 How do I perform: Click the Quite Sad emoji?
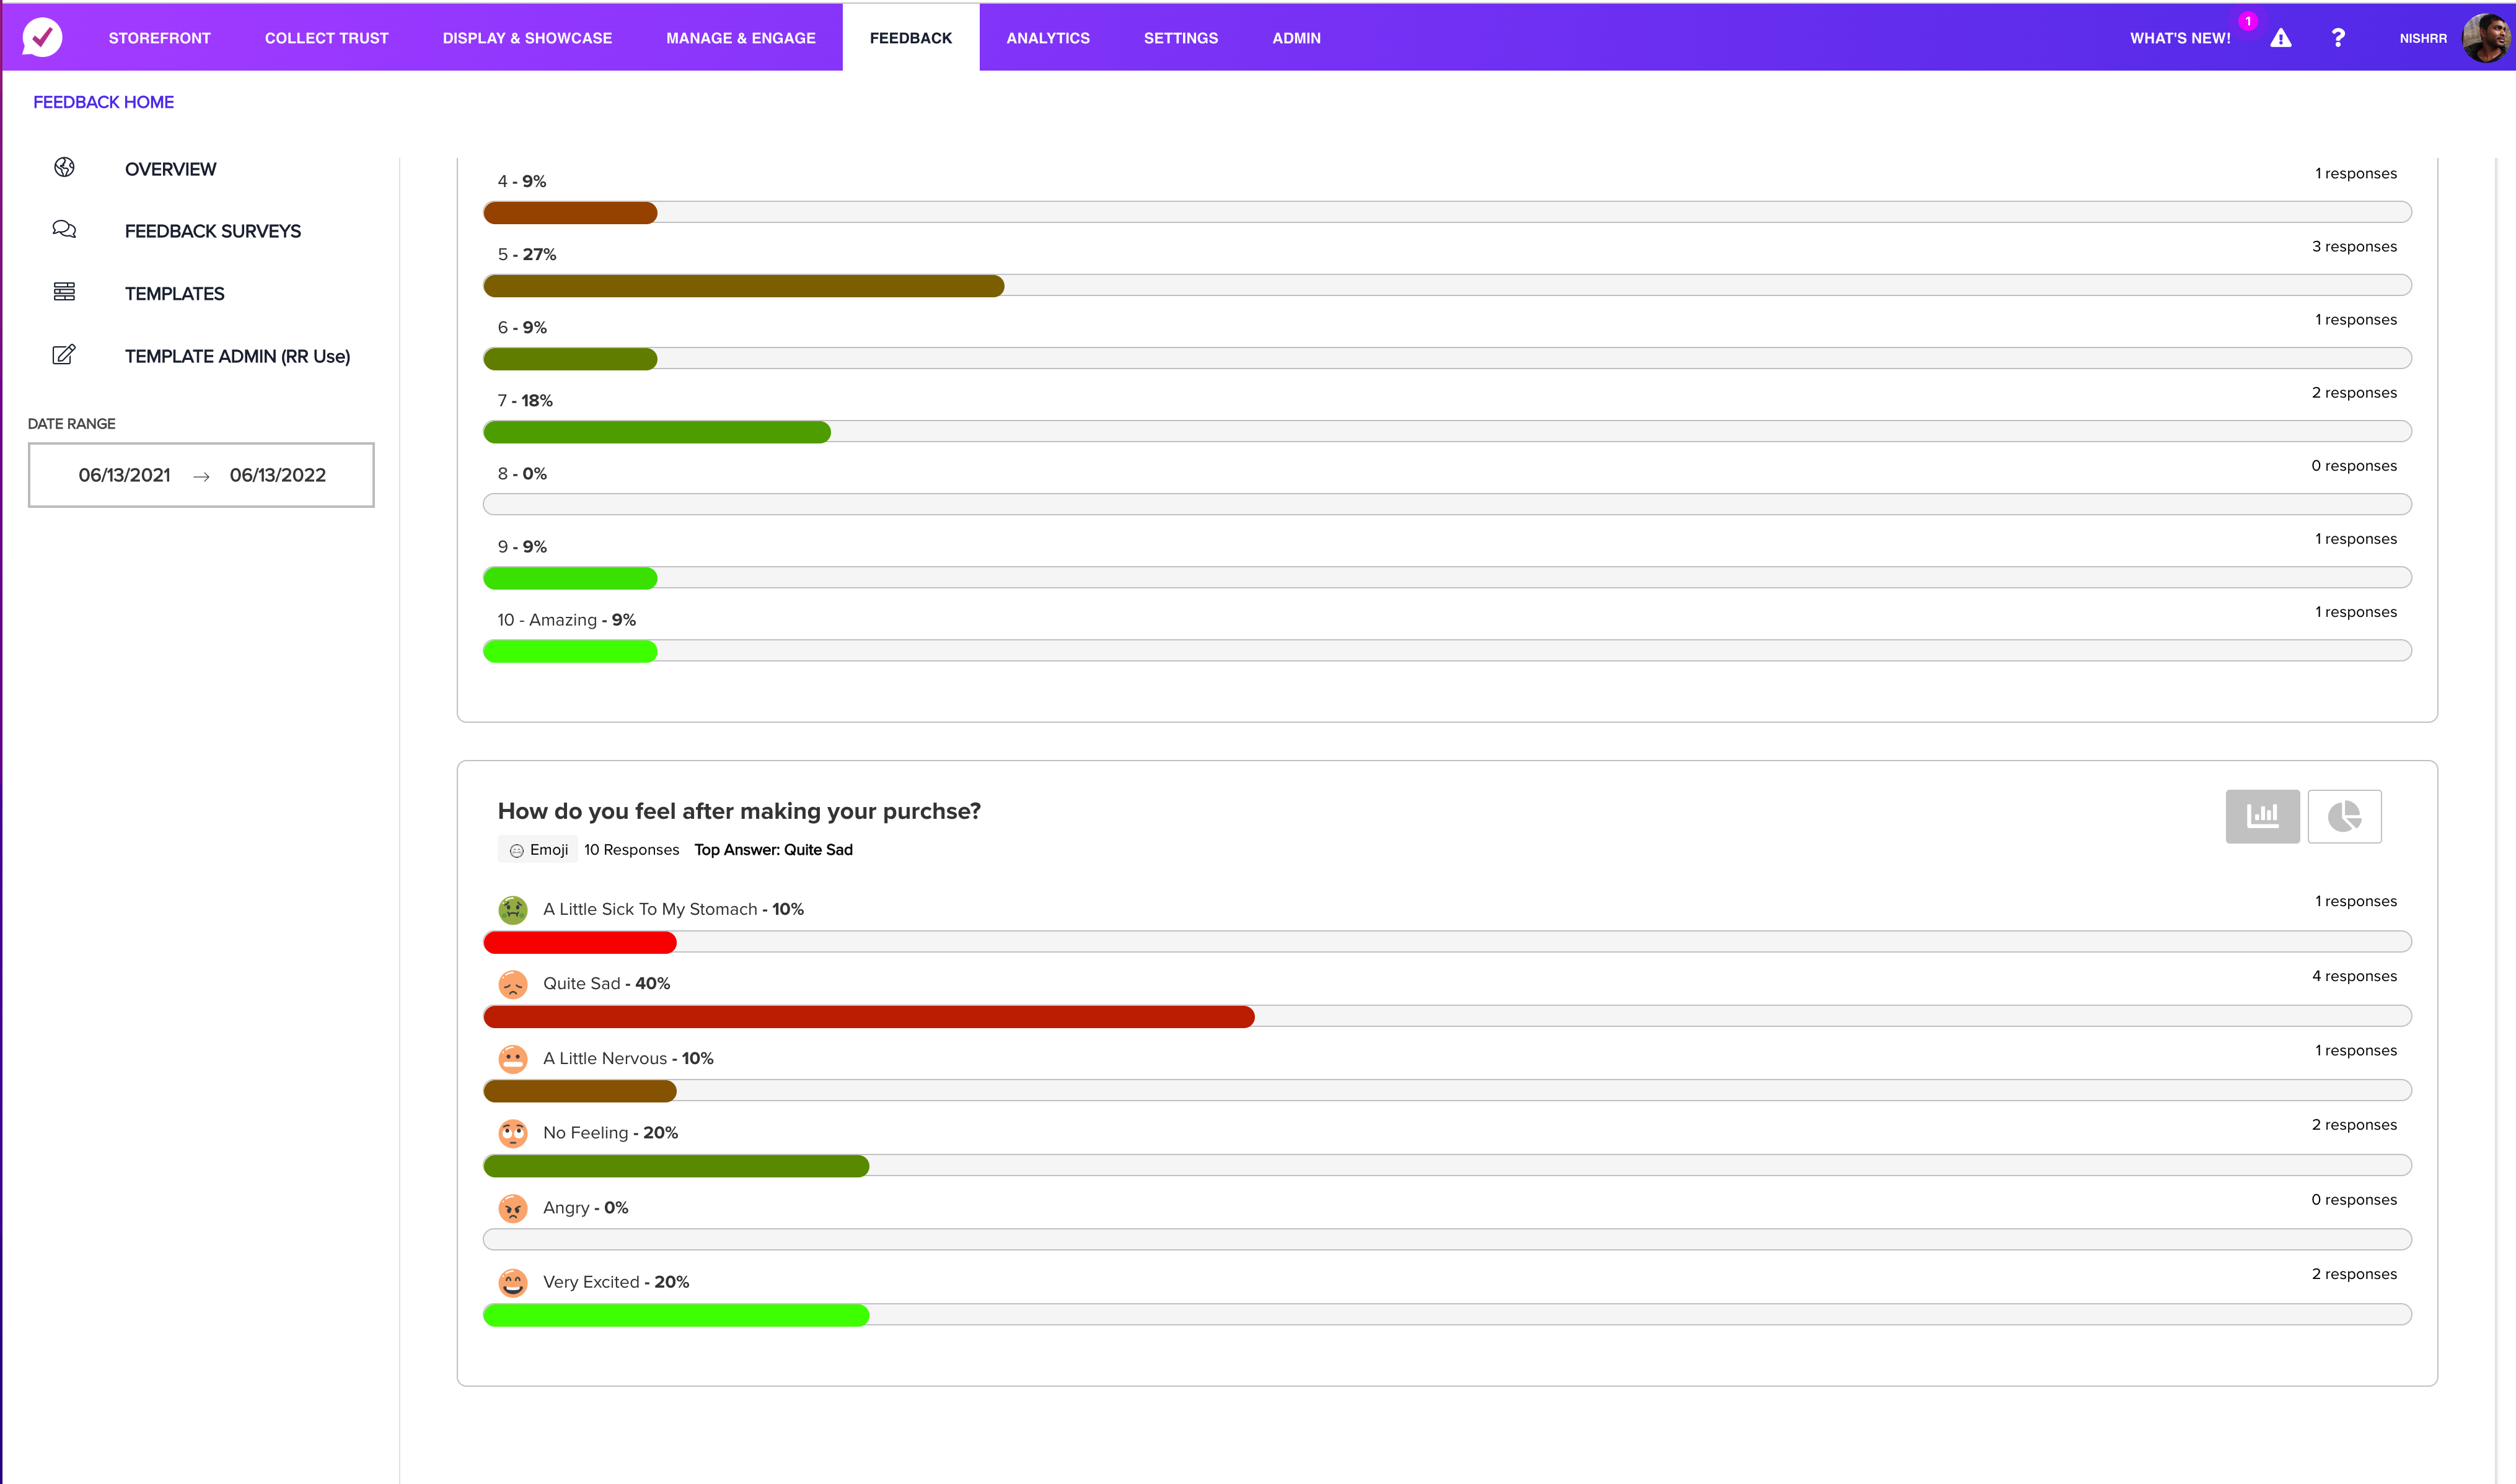coord(512,984)
